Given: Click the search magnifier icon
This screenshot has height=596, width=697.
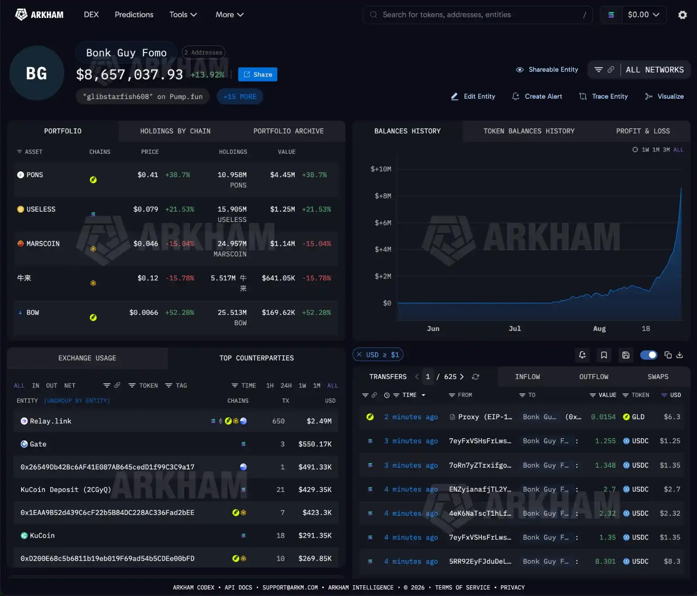Looking at the screenshot, I should click(373, 15).
